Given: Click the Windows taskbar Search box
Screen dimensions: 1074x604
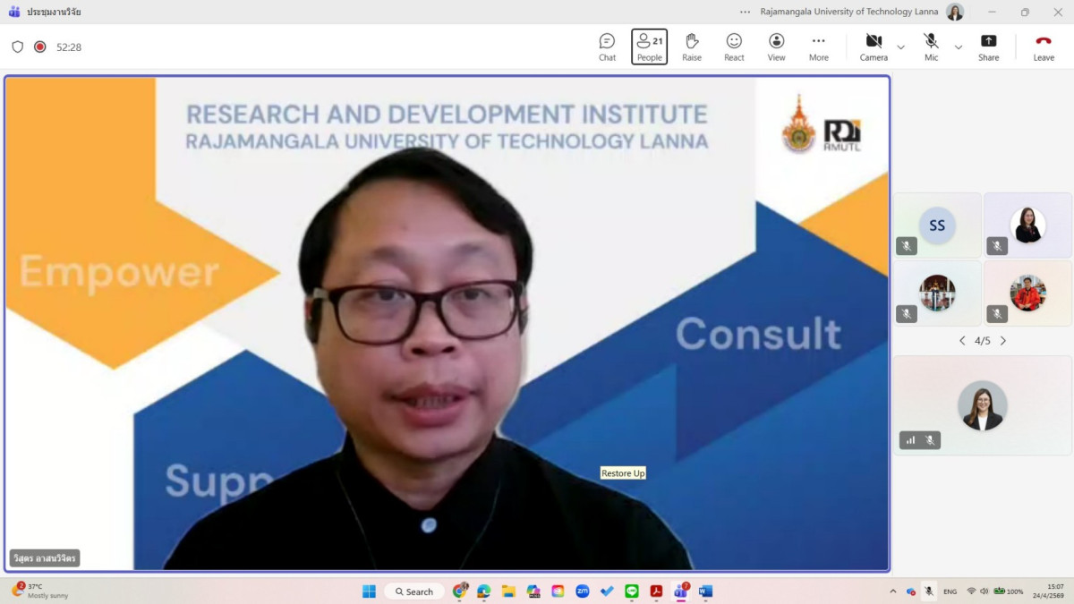Looking at the screenshot, I should click(414, 591).
